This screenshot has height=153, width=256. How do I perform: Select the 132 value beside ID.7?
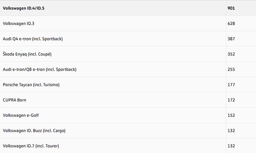tap(231, 146)
